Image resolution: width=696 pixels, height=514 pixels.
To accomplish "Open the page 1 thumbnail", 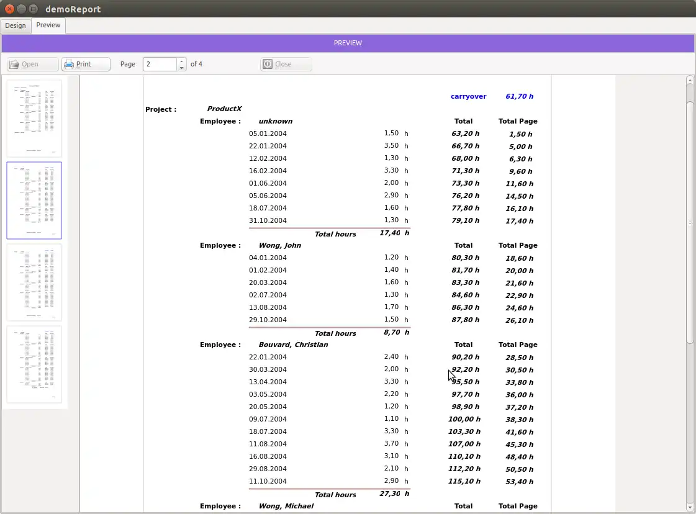I will [x=34, y=118].
